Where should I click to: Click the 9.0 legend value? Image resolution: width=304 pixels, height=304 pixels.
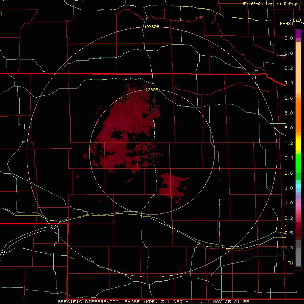point(289,53)
